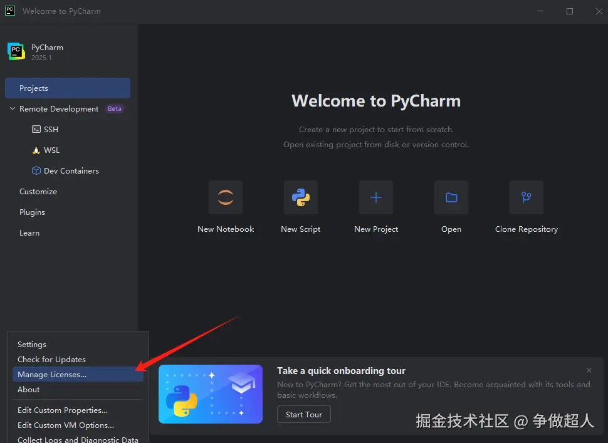Select SSH remote development entry

(51, 130)
